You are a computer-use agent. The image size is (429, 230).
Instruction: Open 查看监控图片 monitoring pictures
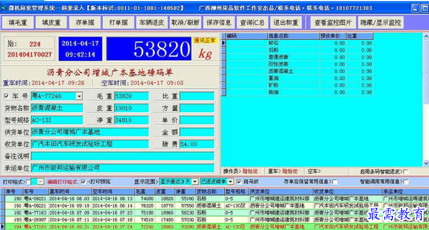pos(333,23)
